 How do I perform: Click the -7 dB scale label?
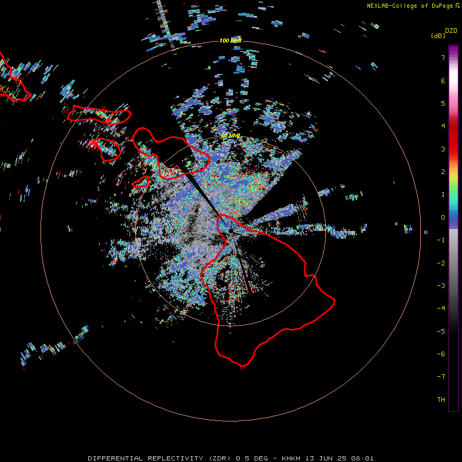tap(441, 377)
